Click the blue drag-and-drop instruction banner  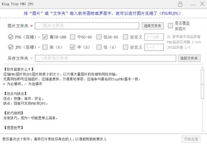pyautogui.click(x=102, y=13)
